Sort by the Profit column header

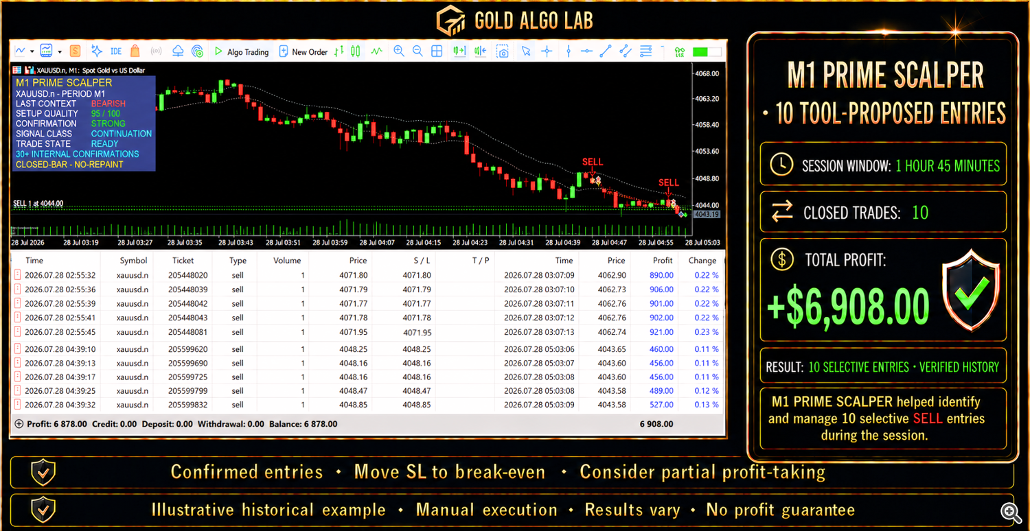[x=663, y=260]
